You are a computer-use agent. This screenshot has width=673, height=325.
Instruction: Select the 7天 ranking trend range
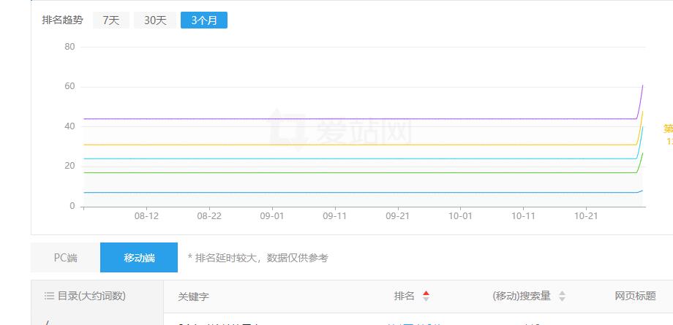click(110, 20)
